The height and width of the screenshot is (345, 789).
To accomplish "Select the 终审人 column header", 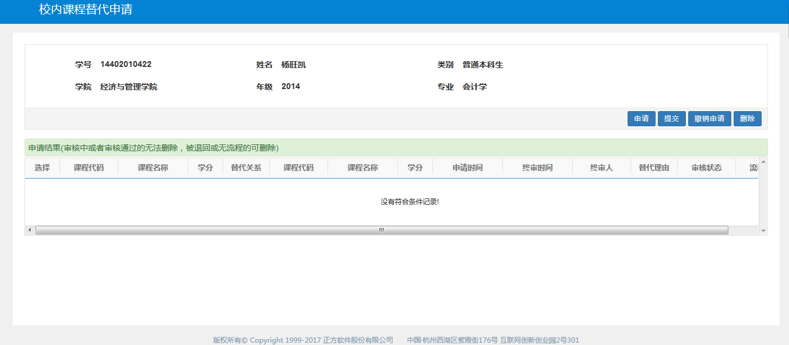I will coord(601,168).
